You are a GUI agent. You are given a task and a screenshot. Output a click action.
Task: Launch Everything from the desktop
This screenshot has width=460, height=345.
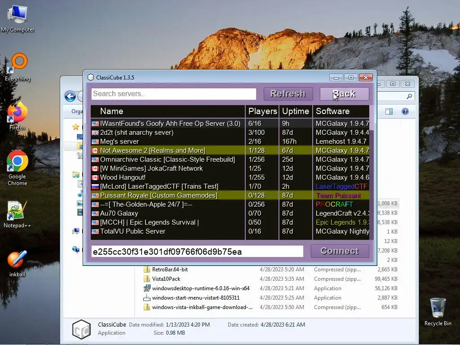(x=18, y=67)
